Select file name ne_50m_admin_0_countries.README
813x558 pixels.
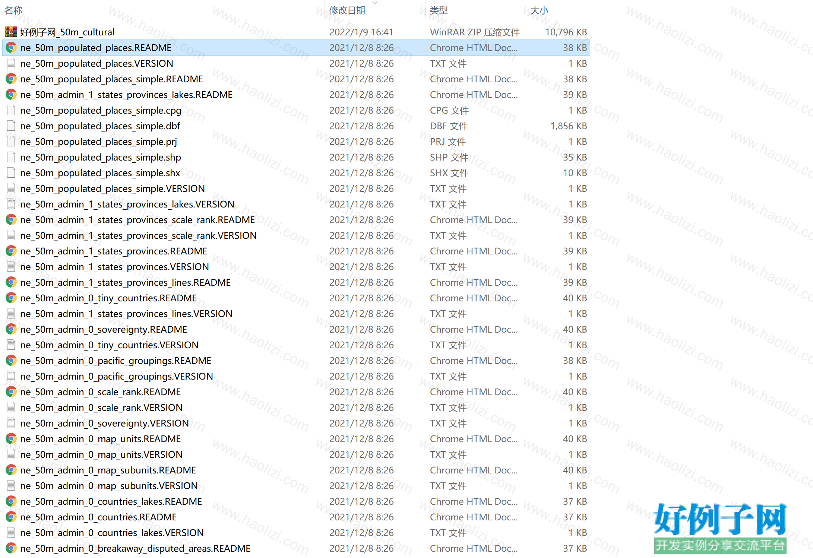(x=99, y=517)
